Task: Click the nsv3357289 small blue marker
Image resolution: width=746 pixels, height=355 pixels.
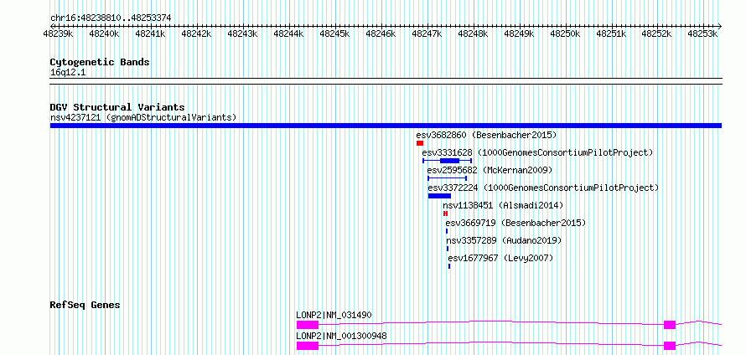Action: pyautogui.click(x=448, y=249)
